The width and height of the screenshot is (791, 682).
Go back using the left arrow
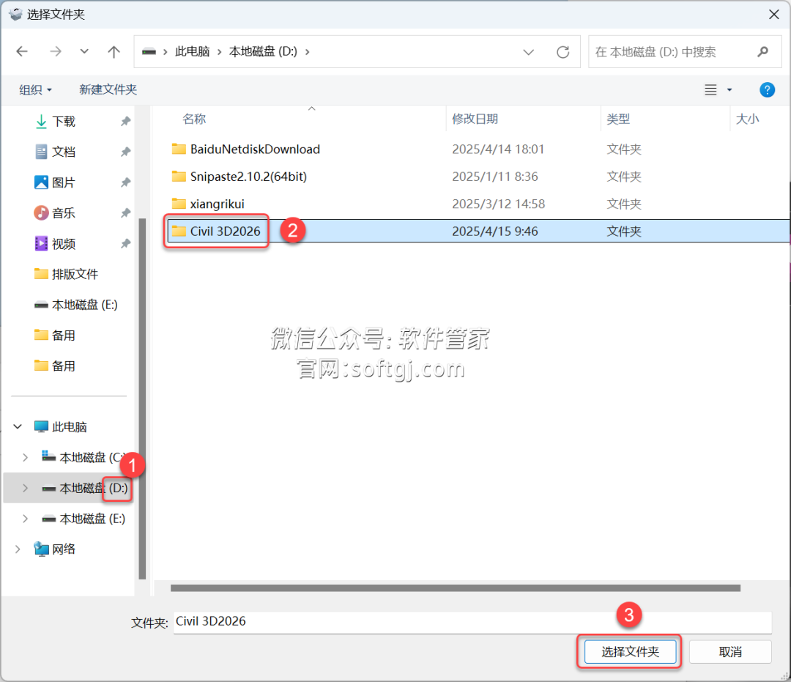[22, 51]
